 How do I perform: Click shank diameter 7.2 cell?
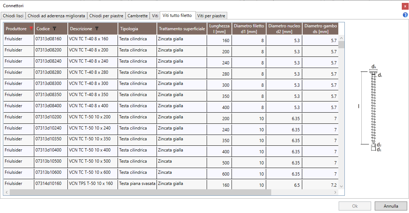tap(320, 184)
